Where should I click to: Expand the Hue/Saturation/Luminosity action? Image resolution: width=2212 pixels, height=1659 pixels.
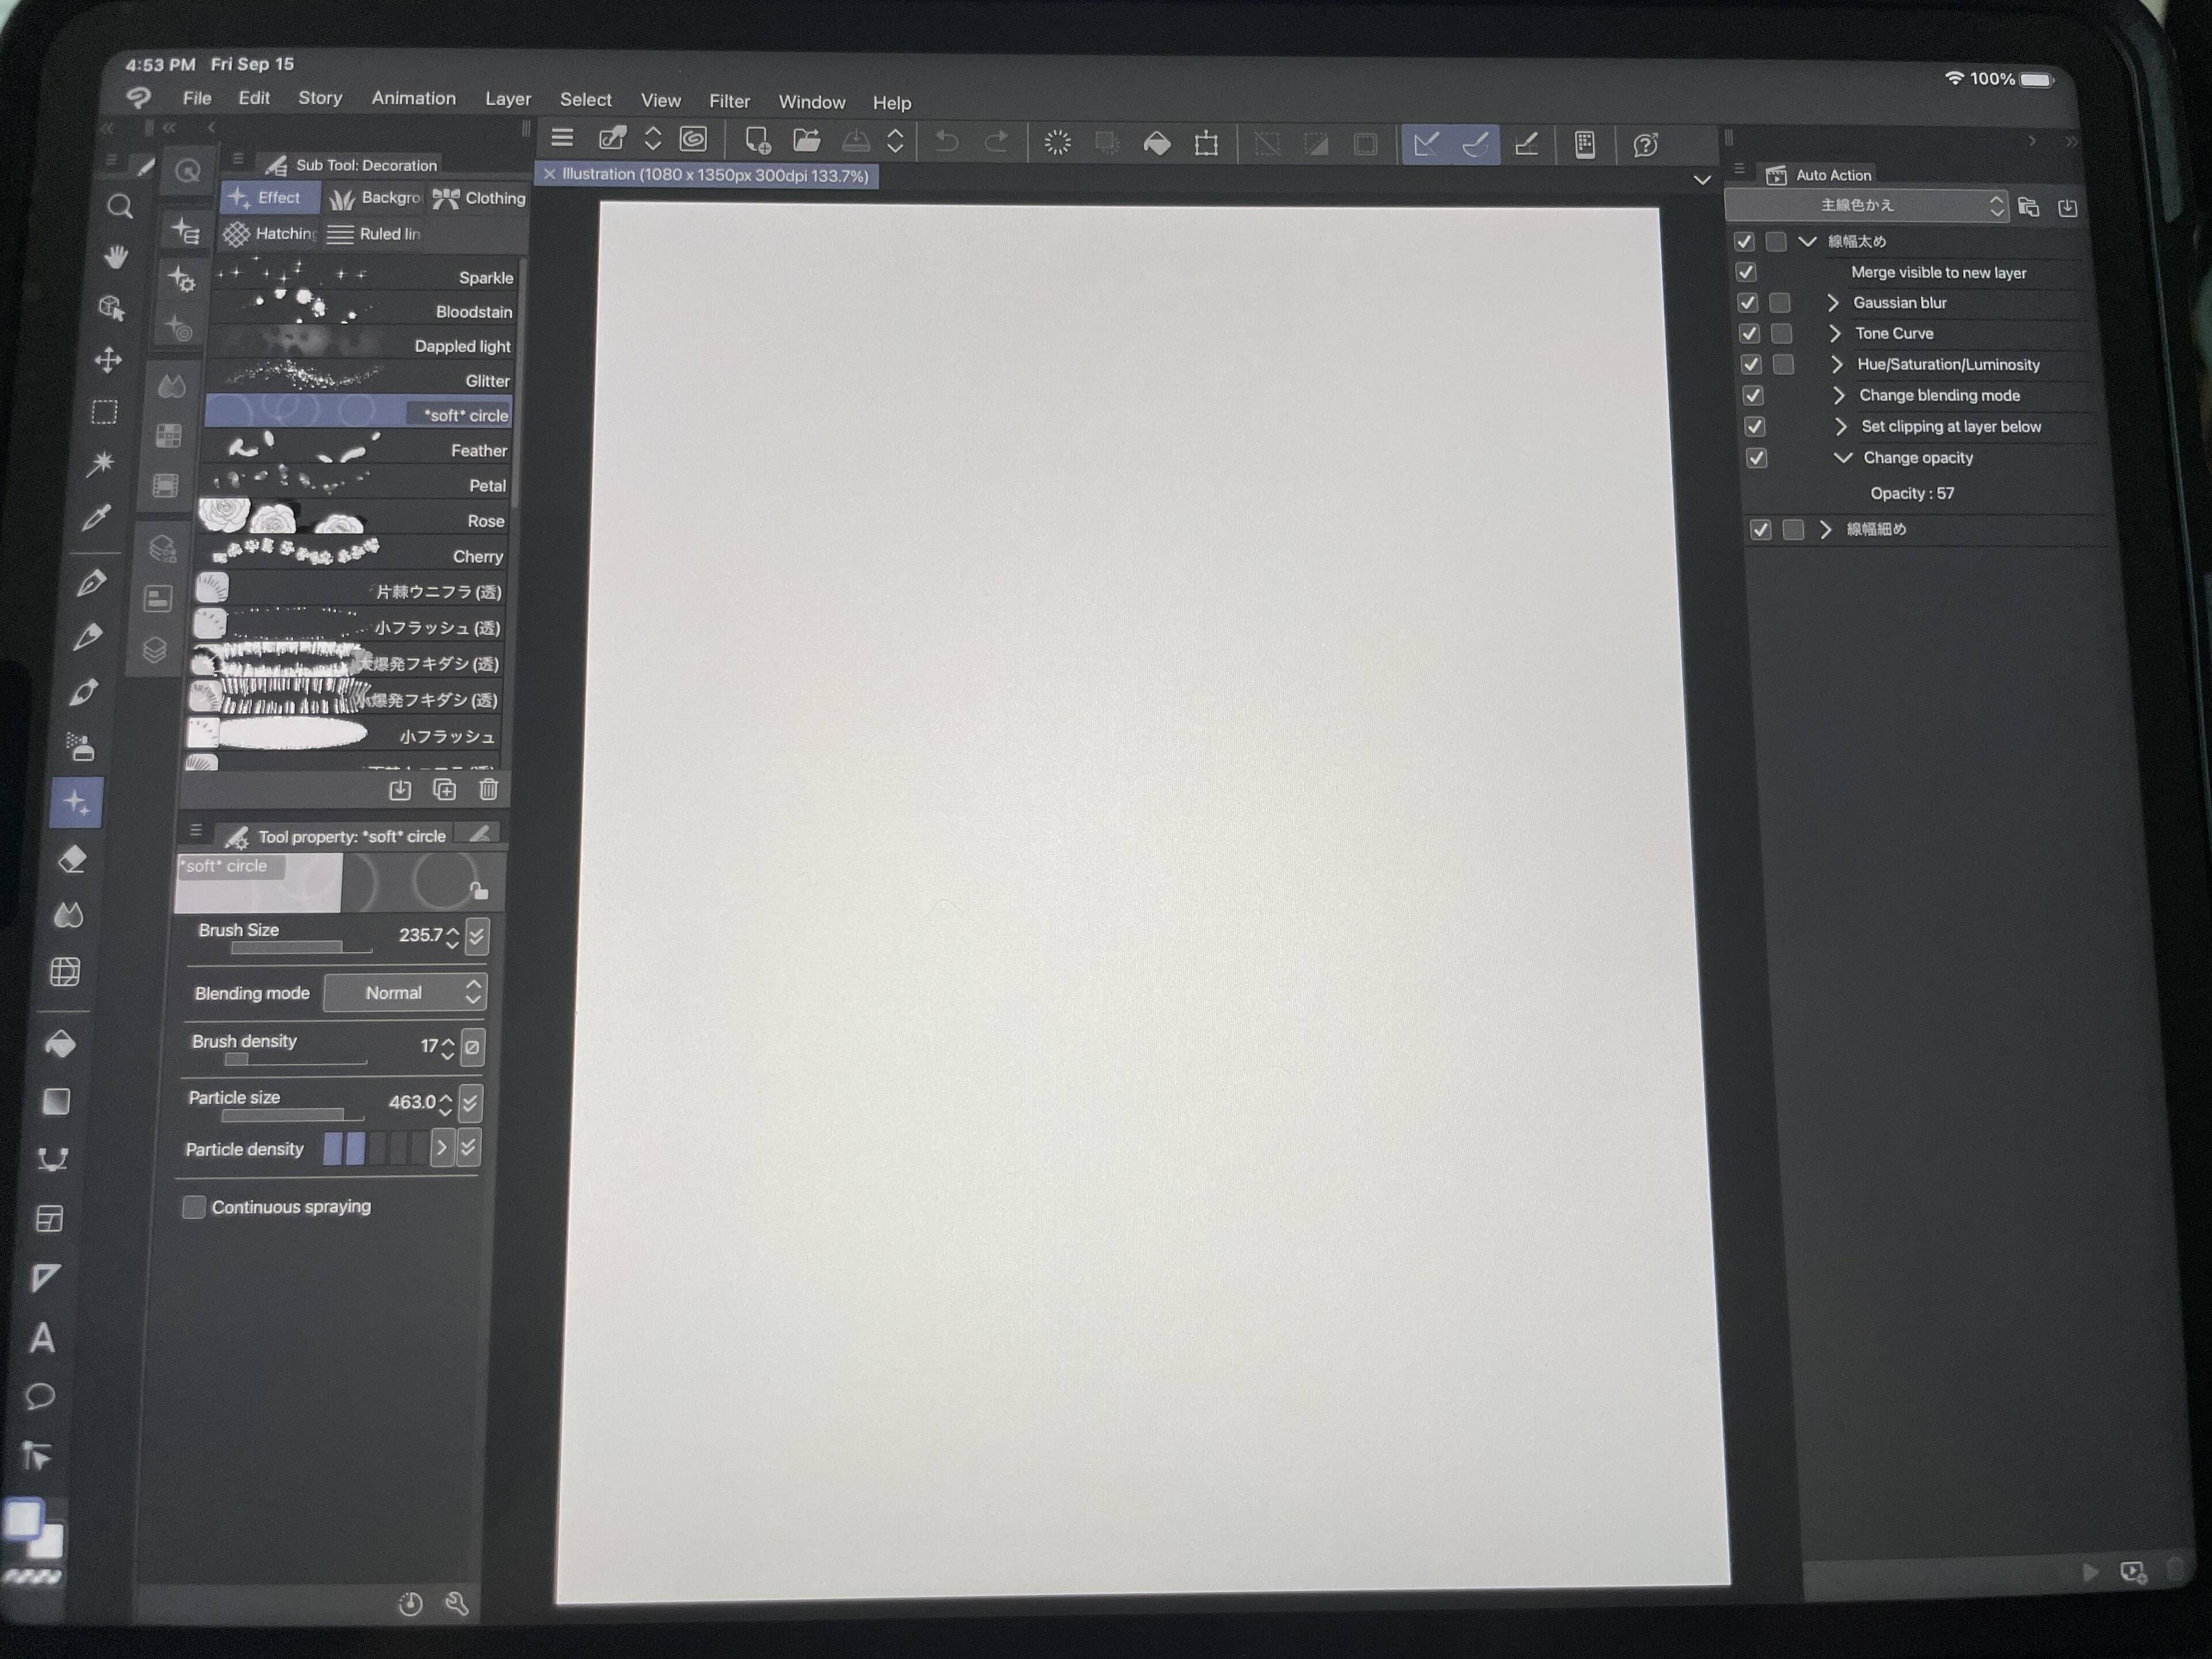[1837, 365]
